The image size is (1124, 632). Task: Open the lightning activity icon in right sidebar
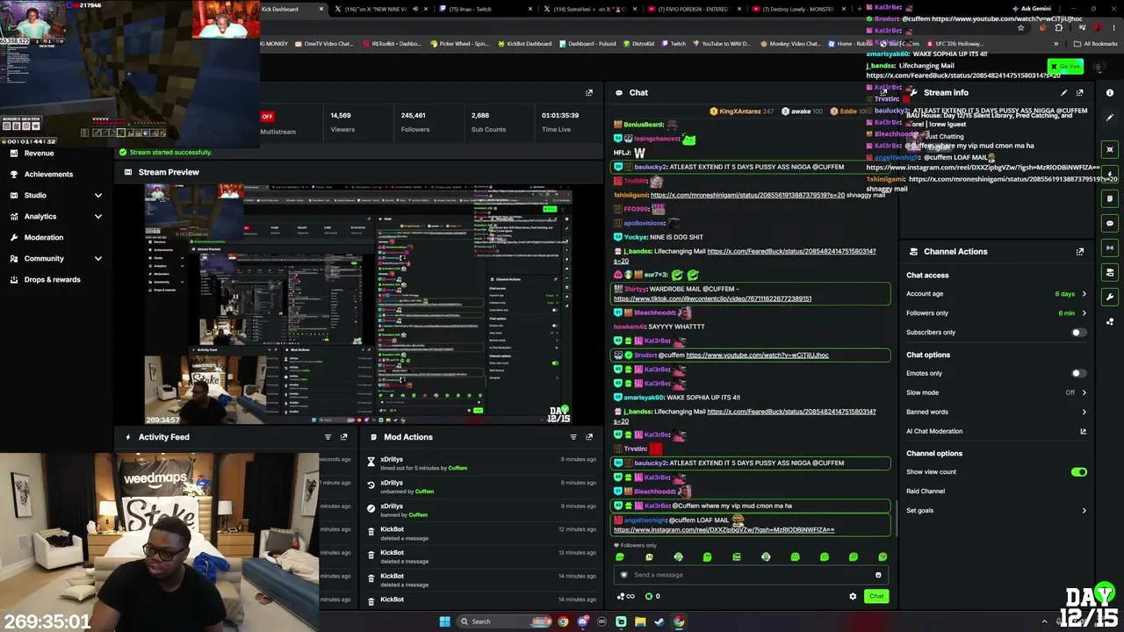pos(1110,174)
